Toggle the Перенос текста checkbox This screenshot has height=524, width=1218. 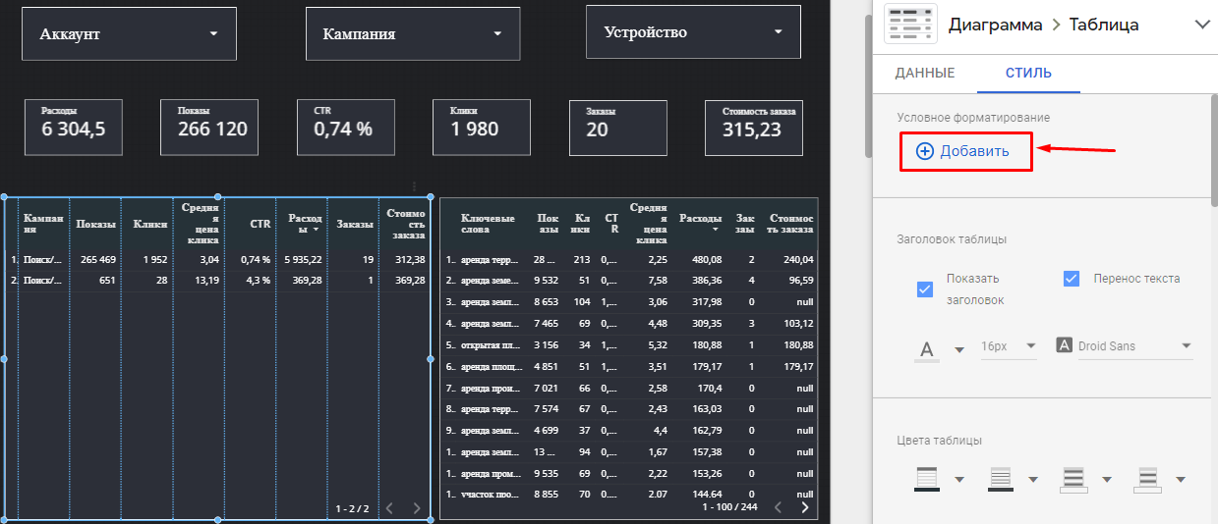pos(1072,279)
